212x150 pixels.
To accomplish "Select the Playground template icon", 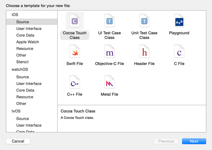I will pos(179,21).
